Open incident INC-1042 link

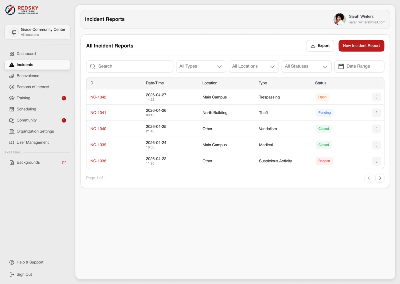[x=98, y=97]
